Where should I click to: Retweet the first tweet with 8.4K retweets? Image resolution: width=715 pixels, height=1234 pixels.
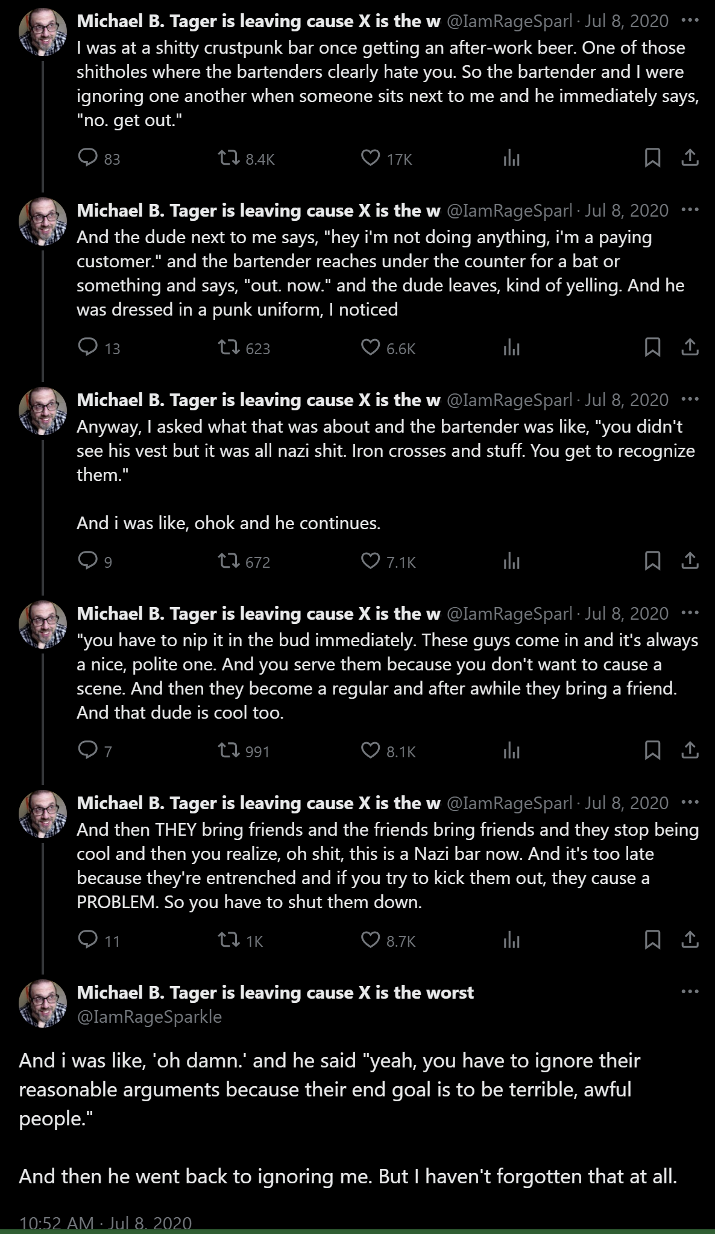pos(228,158)
